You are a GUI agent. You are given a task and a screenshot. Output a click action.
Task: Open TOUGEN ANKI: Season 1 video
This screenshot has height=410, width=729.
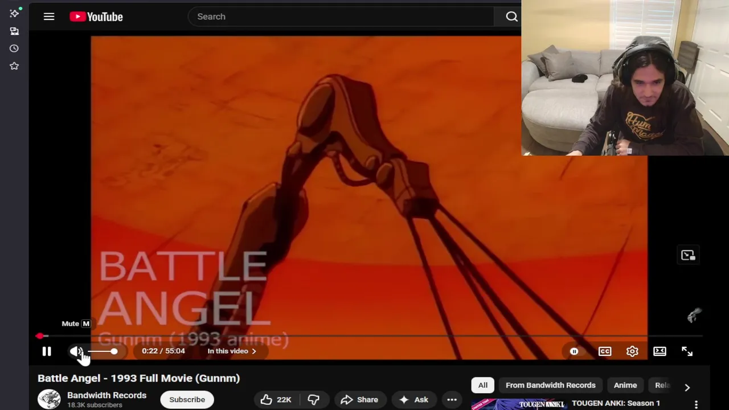coord(616,403)
